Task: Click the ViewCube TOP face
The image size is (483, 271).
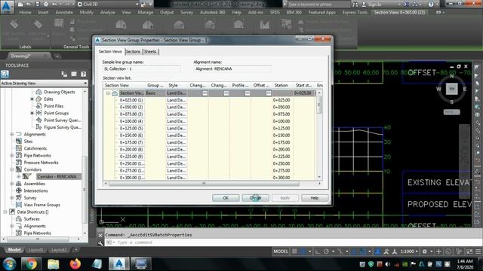Action: pos(451,89)
